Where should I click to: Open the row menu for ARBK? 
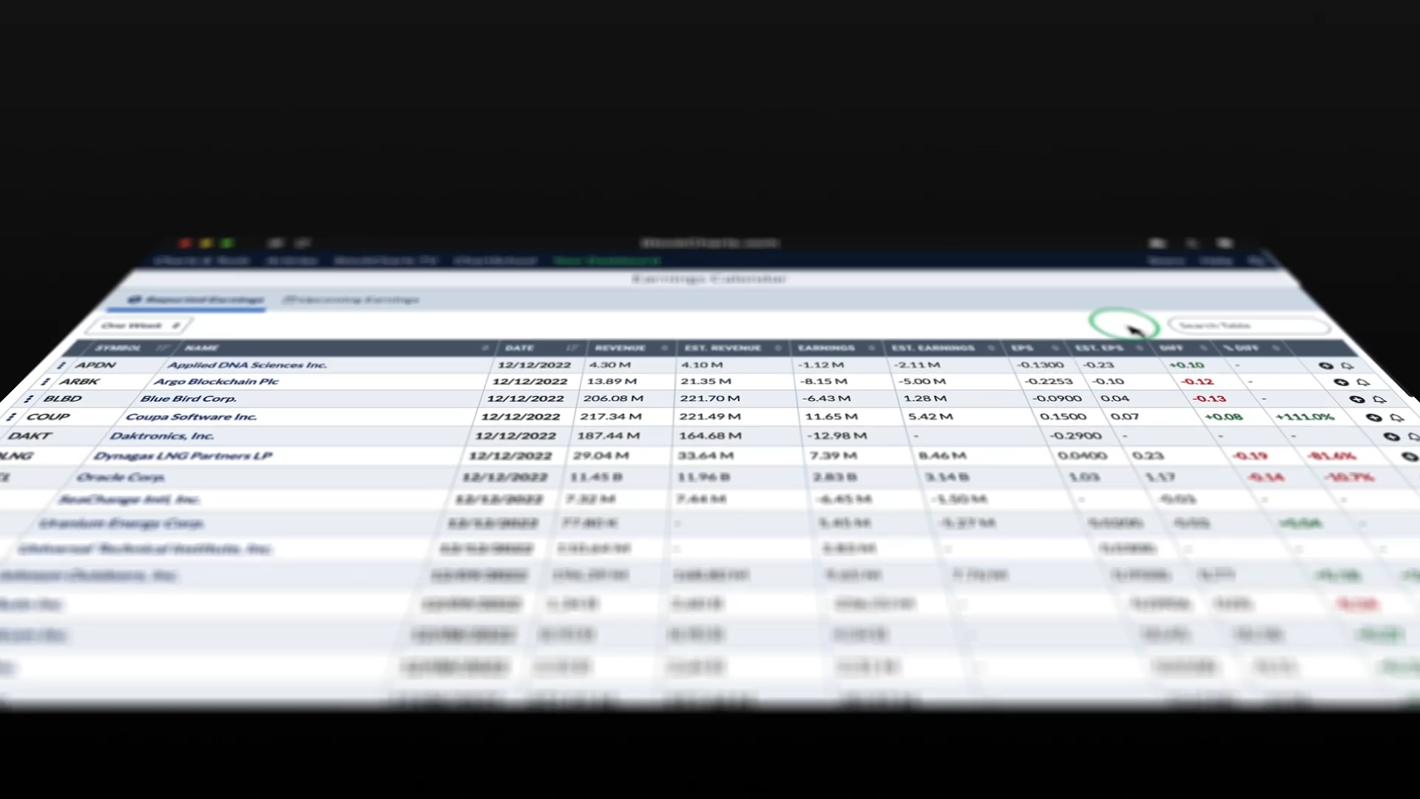coord(45,382)
